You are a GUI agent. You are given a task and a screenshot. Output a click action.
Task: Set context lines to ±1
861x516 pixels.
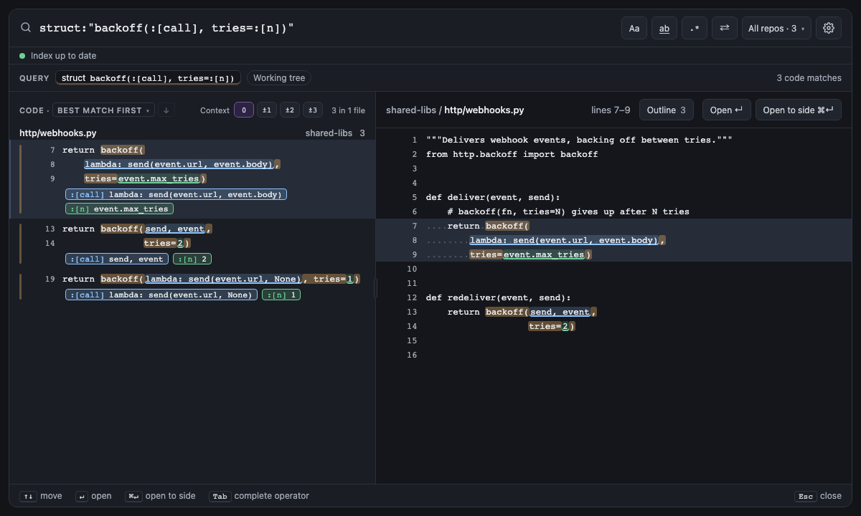[267, 110]
